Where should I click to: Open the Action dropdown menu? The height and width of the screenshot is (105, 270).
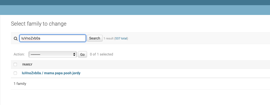click(52, 54)
